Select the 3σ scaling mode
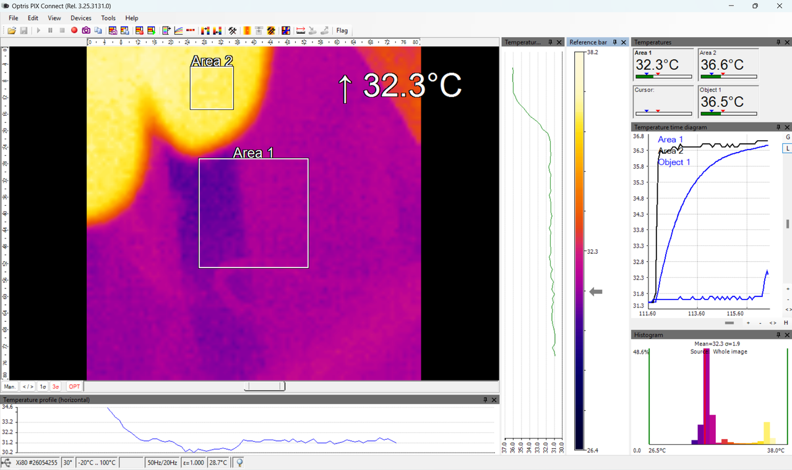Viewport: 792px width, 470px height. (56, 387)
